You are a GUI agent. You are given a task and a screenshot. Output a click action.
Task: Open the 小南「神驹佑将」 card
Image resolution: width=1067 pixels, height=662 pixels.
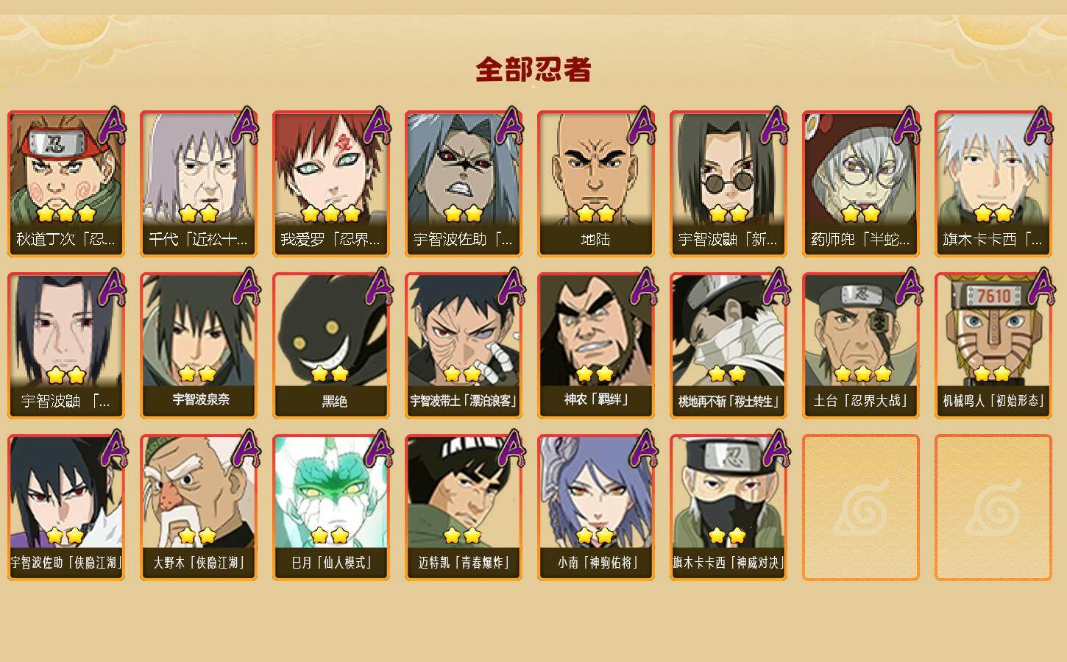(x=596, y=508)
